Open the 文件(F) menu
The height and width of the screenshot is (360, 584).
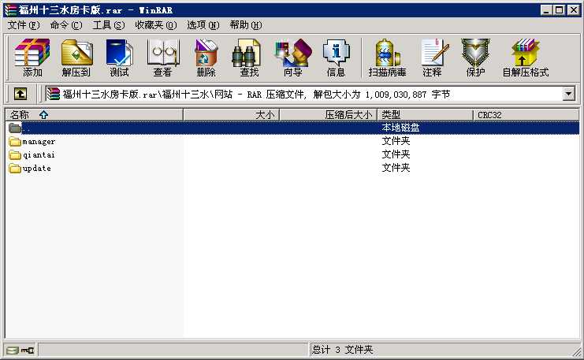pyautogui.click(x=24, y=25)
